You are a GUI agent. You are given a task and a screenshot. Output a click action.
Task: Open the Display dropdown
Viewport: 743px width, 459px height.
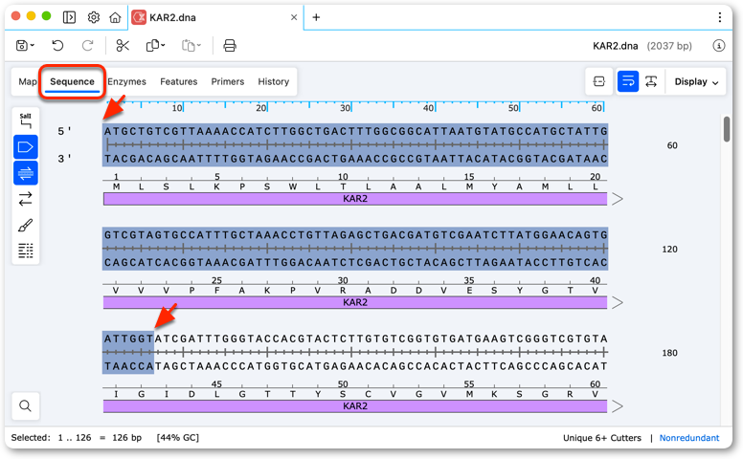click(x=696, y=81)
